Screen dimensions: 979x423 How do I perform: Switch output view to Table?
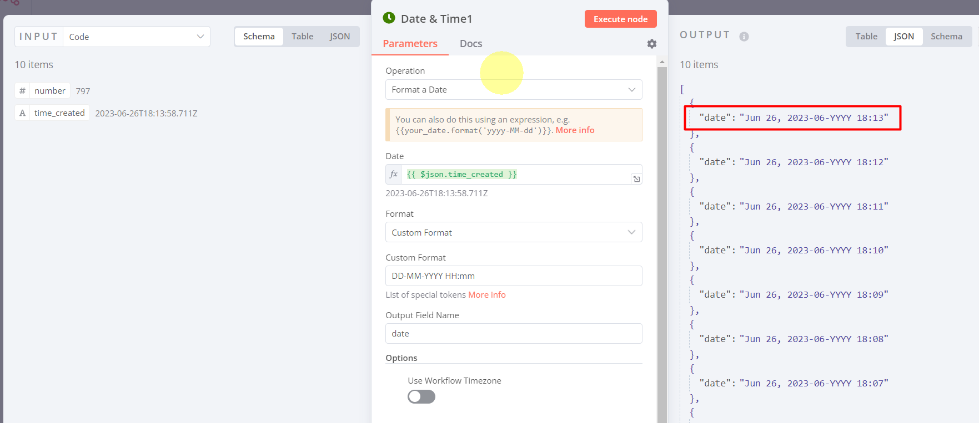(x=866, y=37)
